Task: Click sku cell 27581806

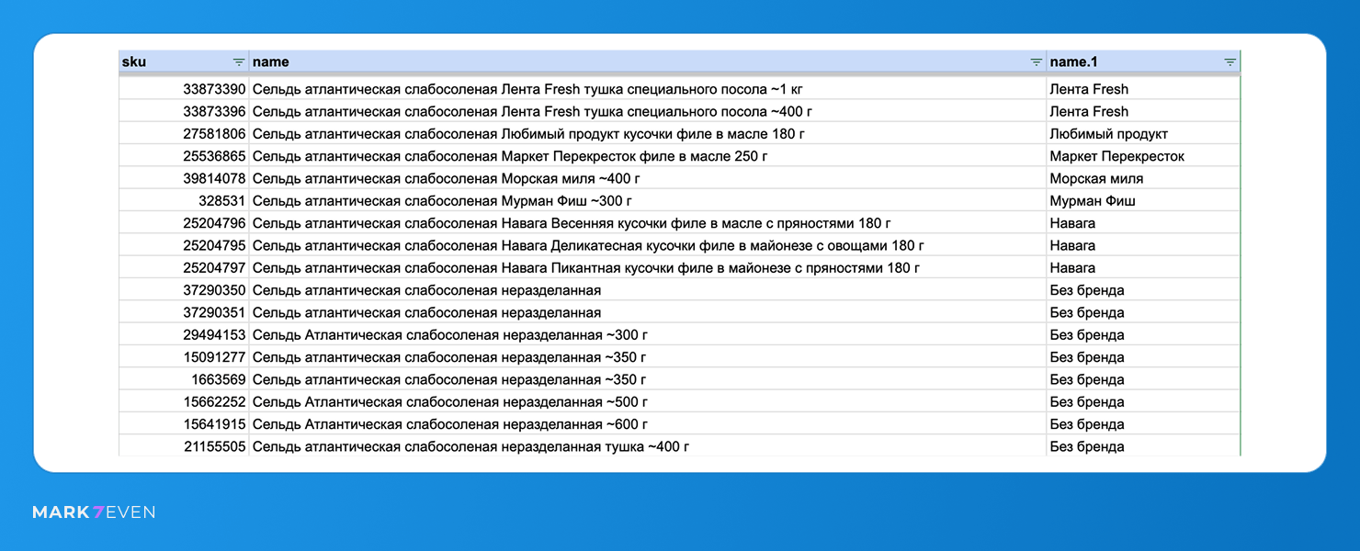Action: [x=184, y=134]
